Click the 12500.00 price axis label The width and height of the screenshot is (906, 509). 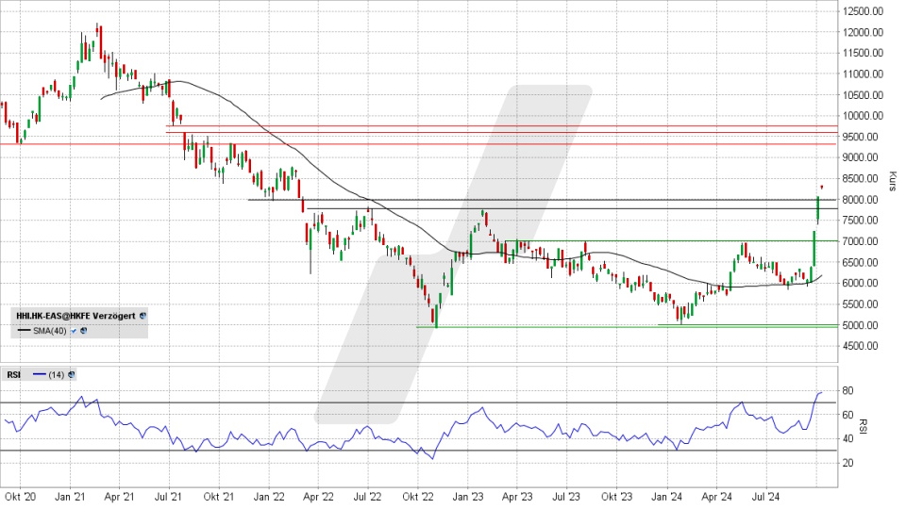point(863,11)
